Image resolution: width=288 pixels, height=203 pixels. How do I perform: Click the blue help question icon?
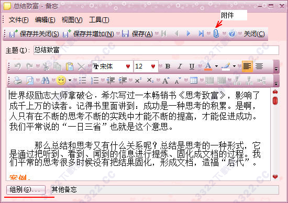tap(232, 33)
